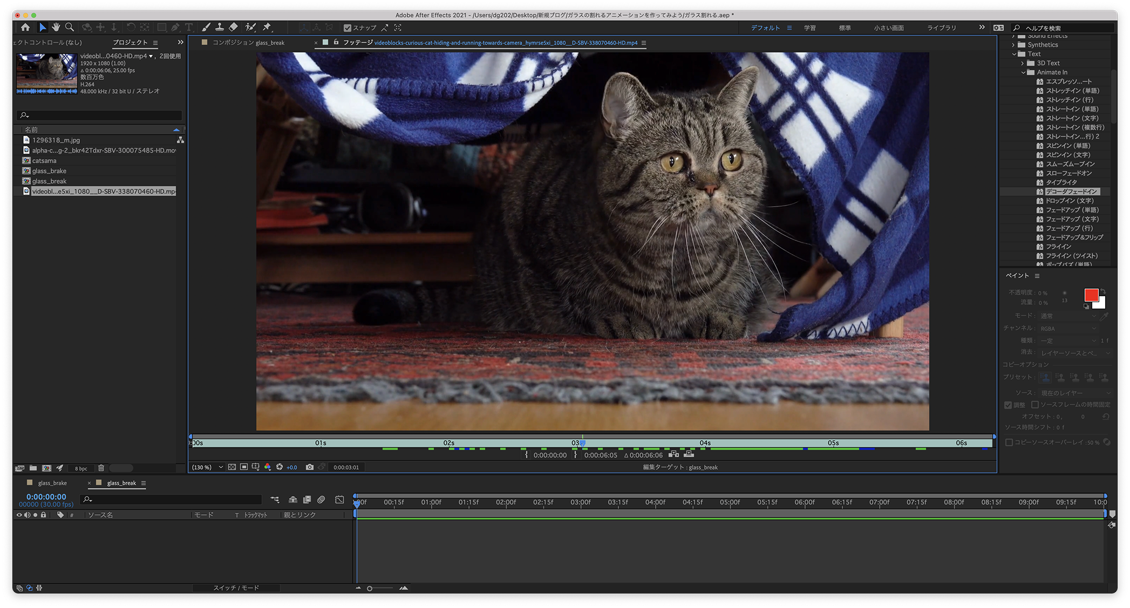Adjust exposure value +0.0
Screen dimensions: 1130x608
click(292, 467)
